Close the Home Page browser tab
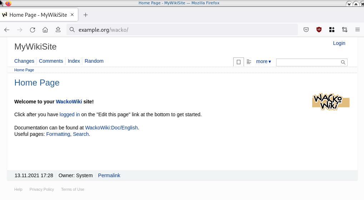364x200 pixels. [72, 15]
